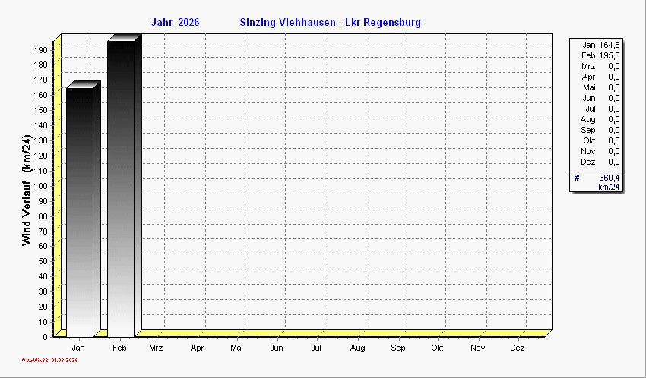Click the km/24 unit label in legend
This screenshot has width=646, height=378.
[608, 187]
